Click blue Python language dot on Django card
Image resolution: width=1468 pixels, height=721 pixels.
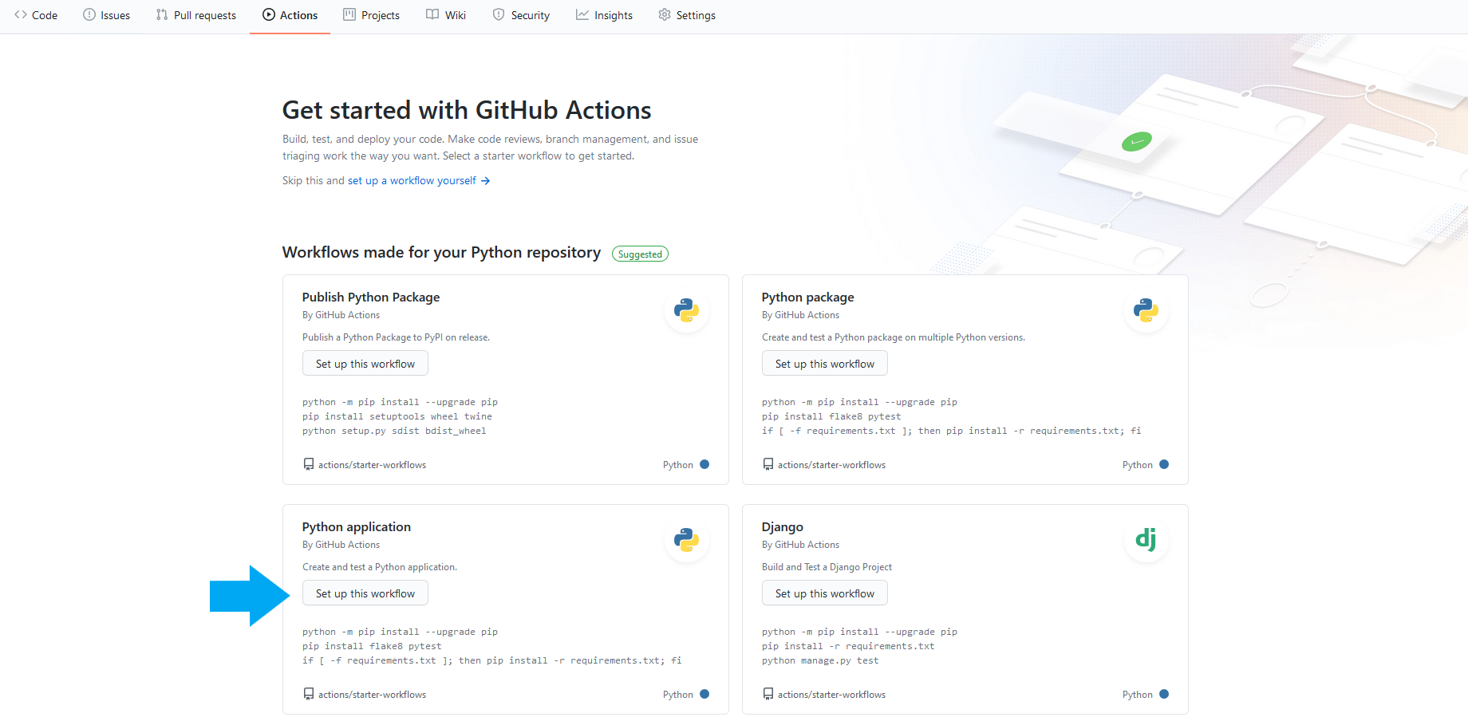click(1164, 694)
